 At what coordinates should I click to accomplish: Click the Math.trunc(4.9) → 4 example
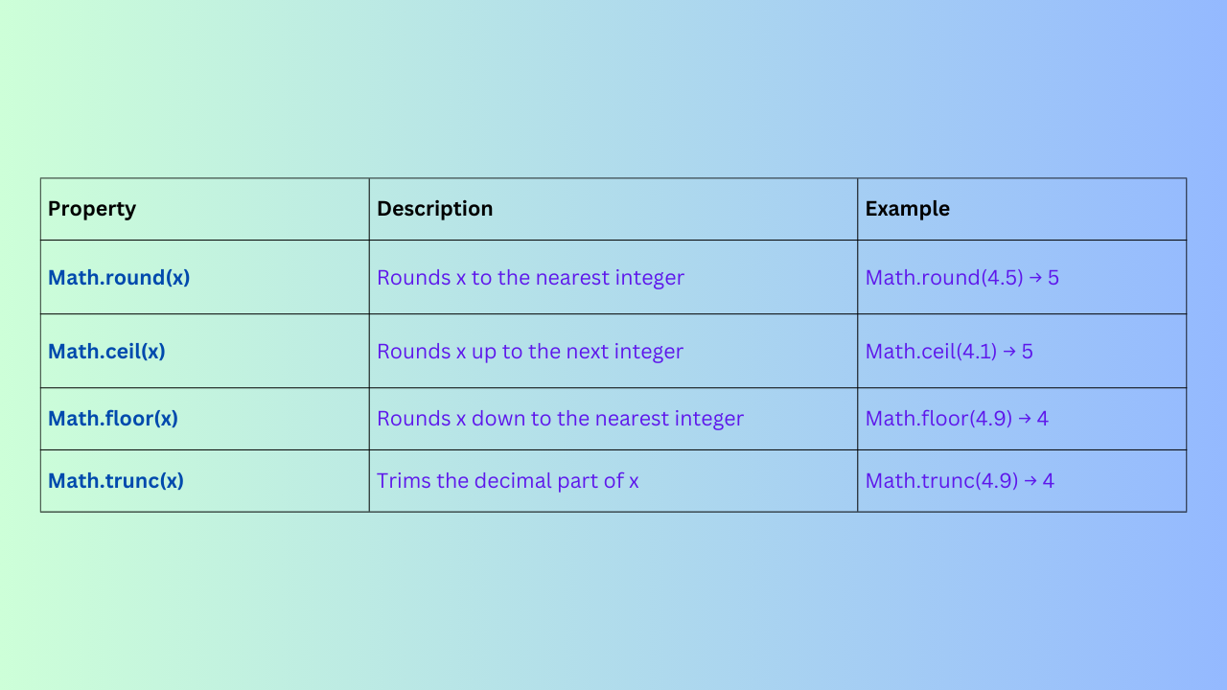coord(960,481)
